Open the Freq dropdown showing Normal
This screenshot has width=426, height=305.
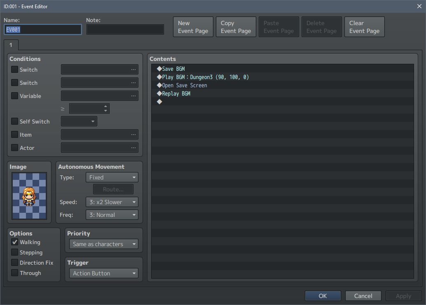(112, 215)
